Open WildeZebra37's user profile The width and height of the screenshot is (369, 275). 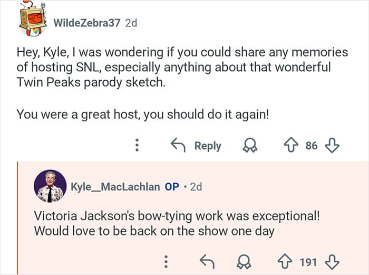(87, 23)
